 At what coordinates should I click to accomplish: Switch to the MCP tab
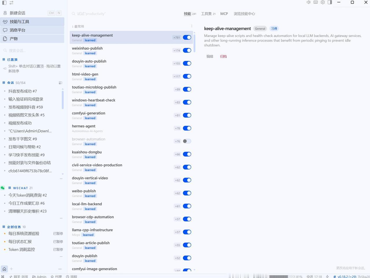[x=224, y=14]
